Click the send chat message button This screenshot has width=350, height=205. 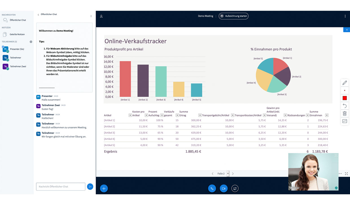90,186
